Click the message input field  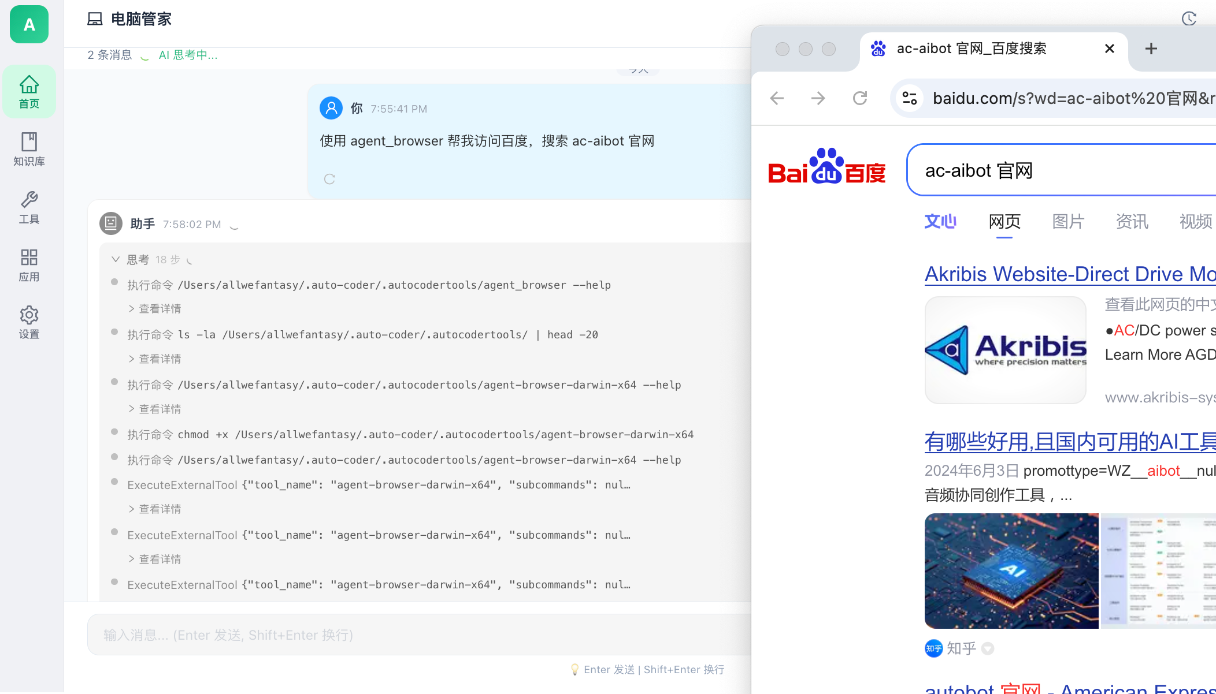[405, 634]
